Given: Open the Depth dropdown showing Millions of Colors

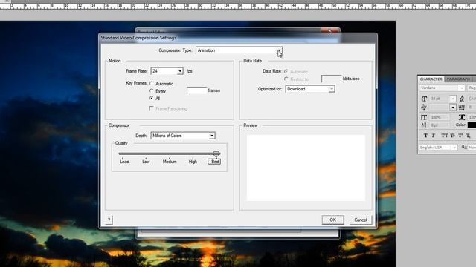Looking at the screenshot, I should click(183, 136).
